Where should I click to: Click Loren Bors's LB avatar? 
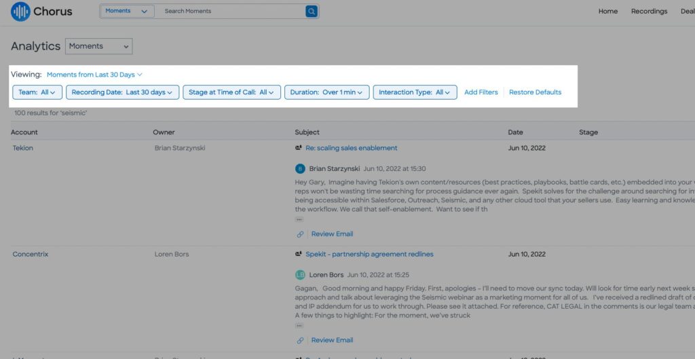[300, 275]
